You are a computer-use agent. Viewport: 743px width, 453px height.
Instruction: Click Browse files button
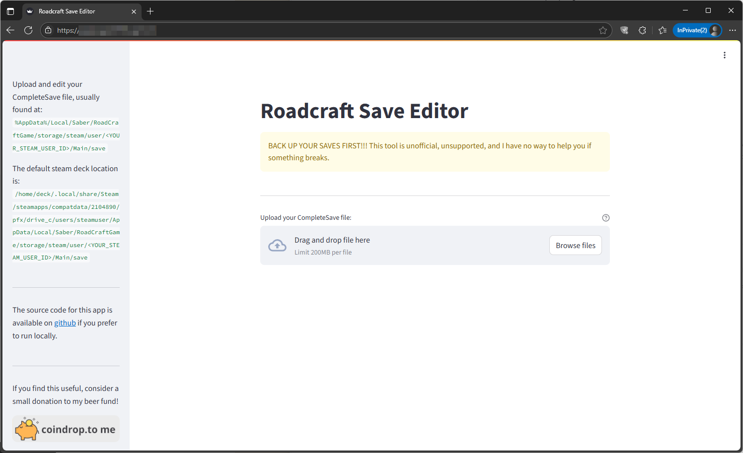(x=576, y=245)
